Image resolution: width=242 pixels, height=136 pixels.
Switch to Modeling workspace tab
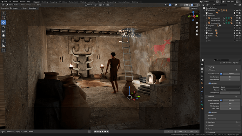point(45,2)
